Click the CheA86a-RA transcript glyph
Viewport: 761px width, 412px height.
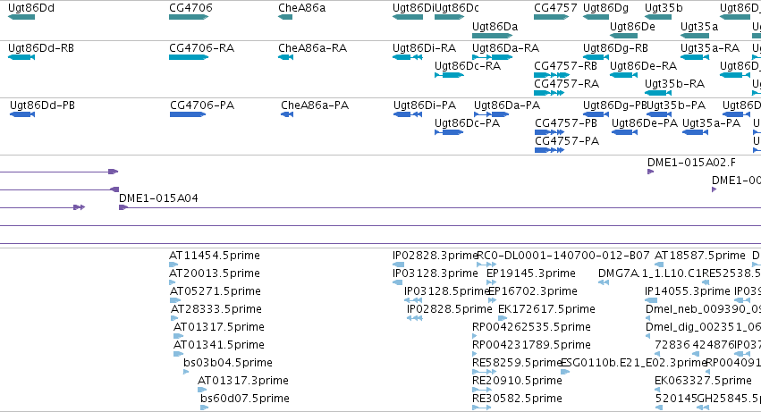coord(285,57)
